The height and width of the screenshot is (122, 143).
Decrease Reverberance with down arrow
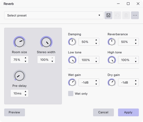[136, 44]
